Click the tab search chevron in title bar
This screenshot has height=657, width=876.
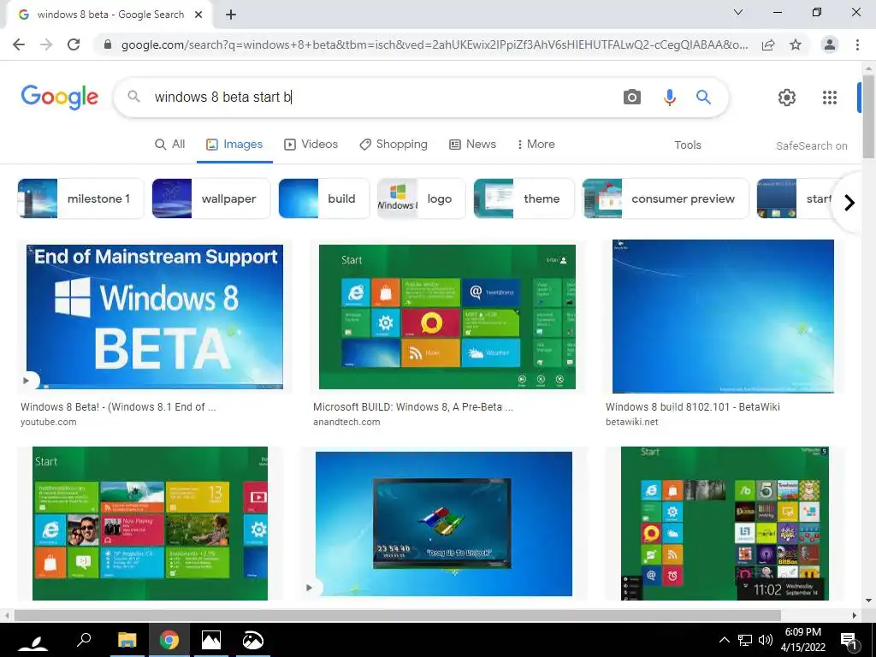(x=738, y=12)
